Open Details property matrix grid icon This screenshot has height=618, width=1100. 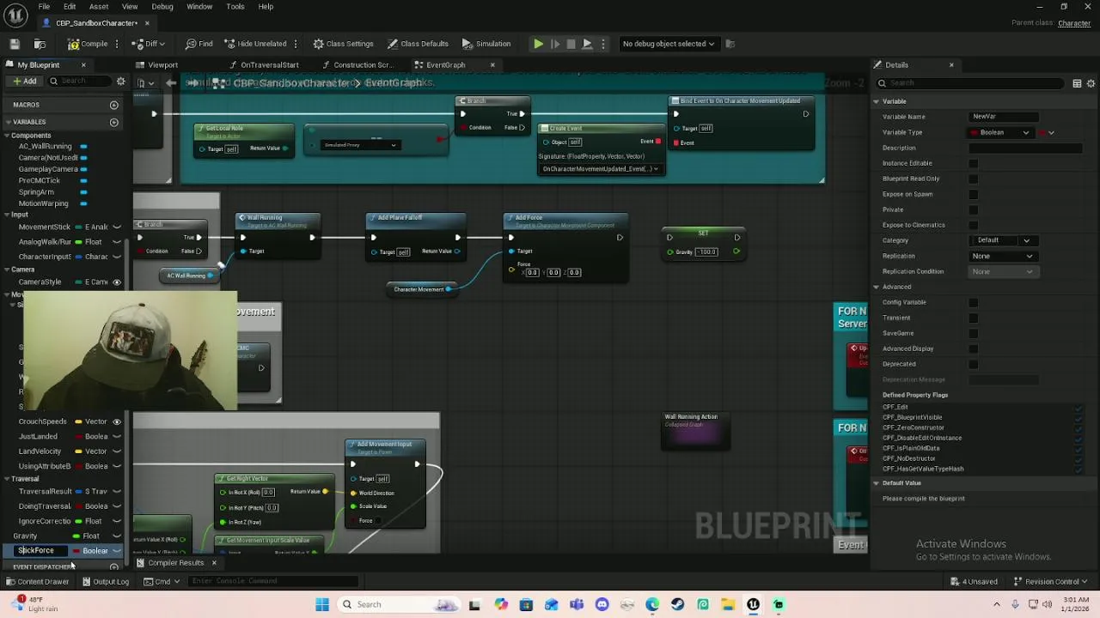[1077, 83]
